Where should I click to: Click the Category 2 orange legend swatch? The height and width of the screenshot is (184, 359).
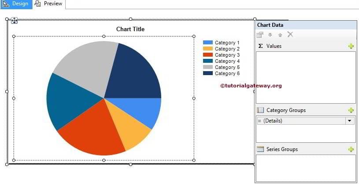[207, 49]
